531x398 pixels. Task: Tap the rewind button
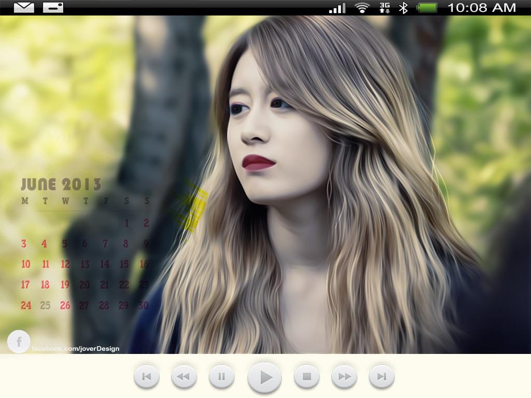tap(184, 376)
